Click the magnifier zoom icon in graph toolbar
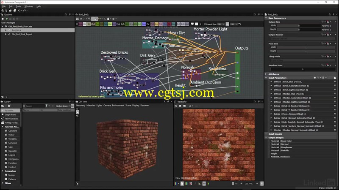This screenshot has height=190, width=339. [89, 19]
